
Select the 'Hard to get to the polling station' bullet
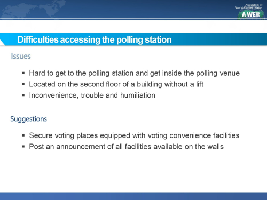point(135,73)
